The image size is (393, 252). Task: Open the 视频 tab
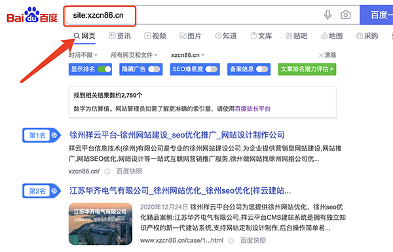(x=155, y=36)
